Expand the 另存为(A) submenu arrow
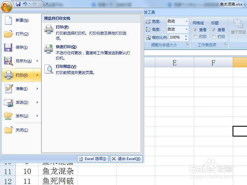The width and height of the screenshot is (247, 185). (x=37, y=61)
